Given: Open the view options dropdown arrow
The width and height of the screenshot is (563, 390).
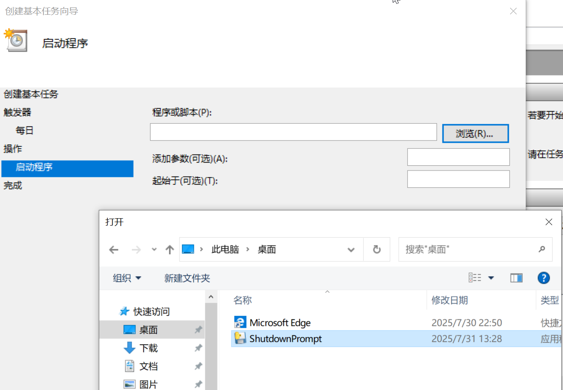Looking at the screenshot, I should (491, 278).
